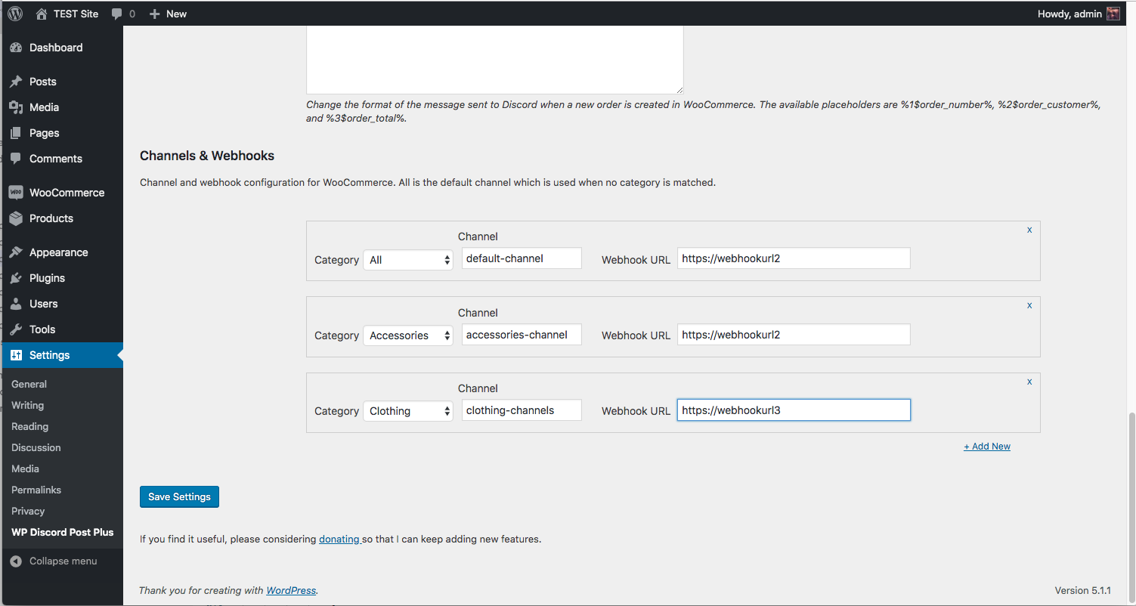Open TEST Site home icon
The height and width of the screenshot is (606, 1136).
42,14
